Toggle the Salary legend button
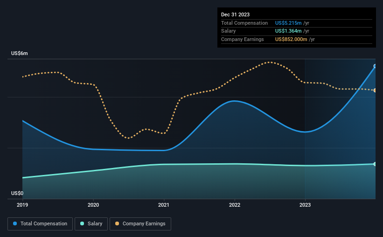Screen dimensions: 383x237 click(x=91, y=224)
